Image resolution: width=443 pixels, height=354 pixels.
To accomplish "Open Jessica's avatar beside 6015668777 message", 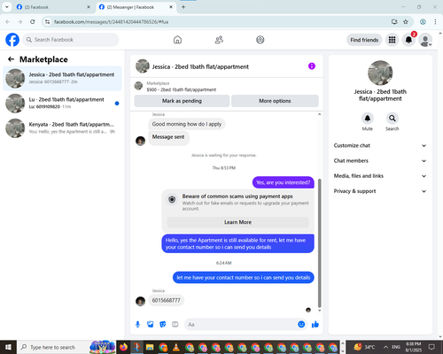I will click(140, 301).
